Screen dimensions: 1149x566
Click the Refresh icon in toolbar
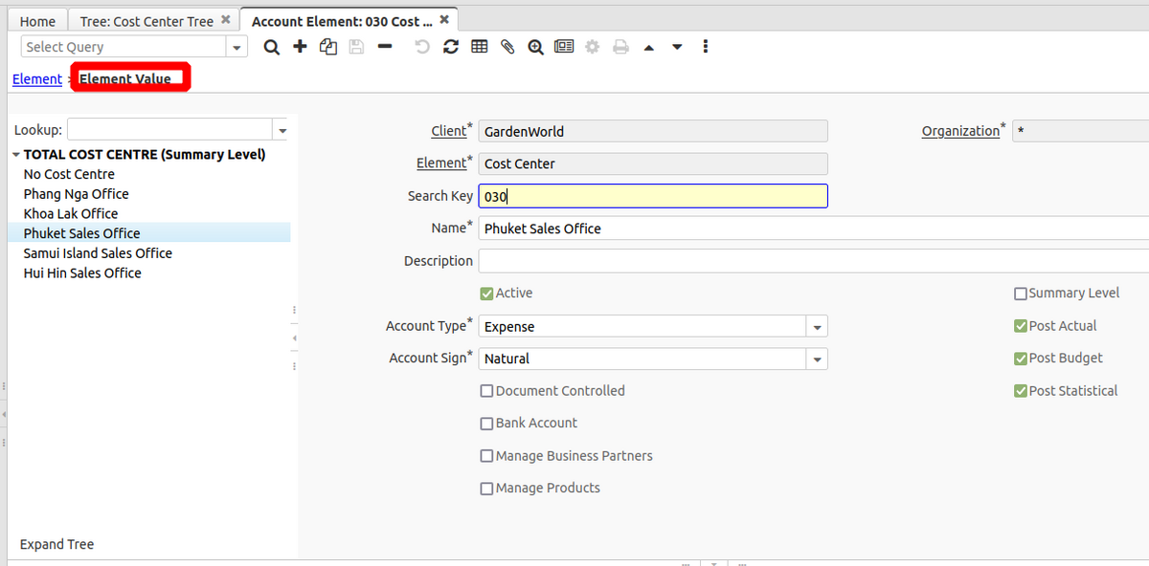click(451, 47)
